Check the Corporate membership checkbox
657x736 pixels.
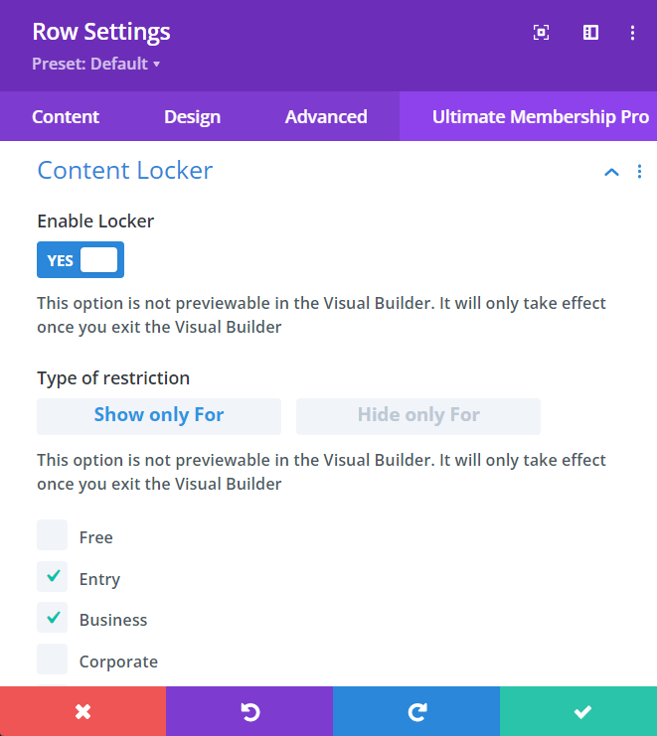pyautogui.click(x=53, y=660)
